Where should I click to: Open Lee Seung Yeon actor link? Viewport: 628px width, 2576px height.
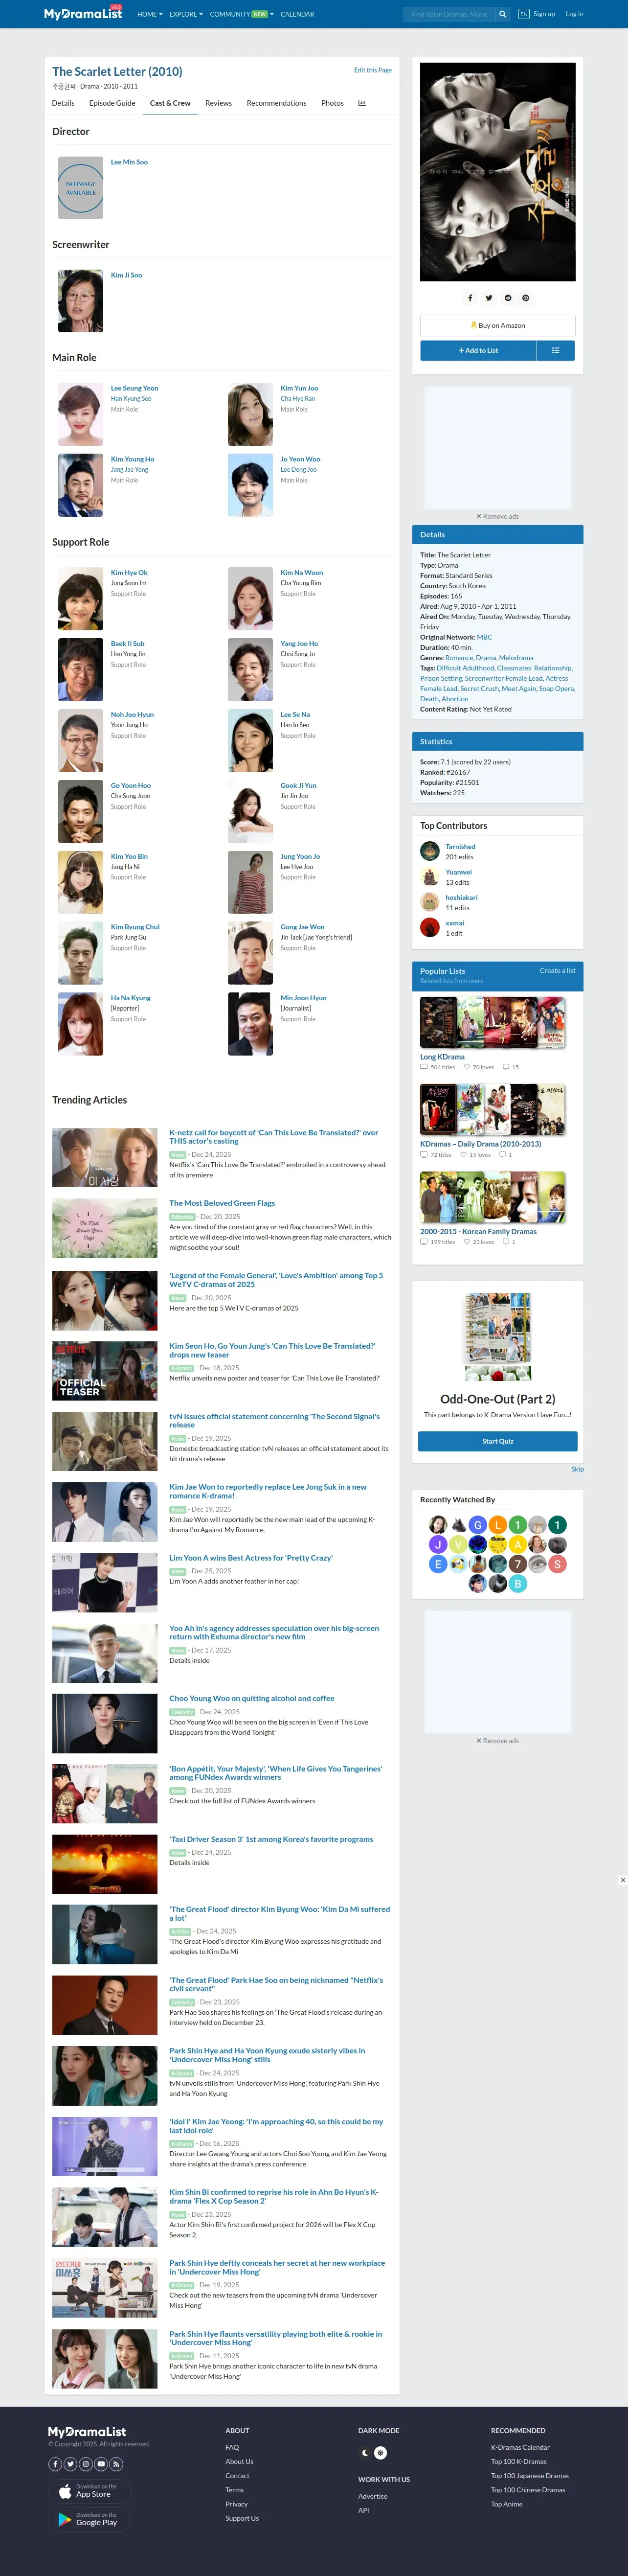tap(134, 388)
